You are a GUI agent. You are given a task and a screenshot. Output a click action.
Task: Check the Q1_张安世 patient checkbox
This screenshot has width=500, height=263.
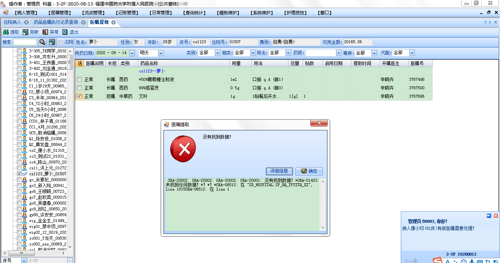[x=19, y=139]
